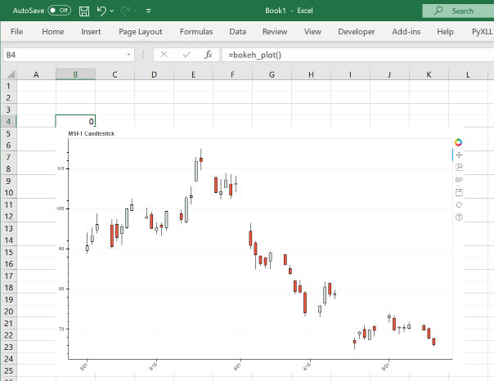
Task: Click the Redo arrow icon
Action: 125,11
